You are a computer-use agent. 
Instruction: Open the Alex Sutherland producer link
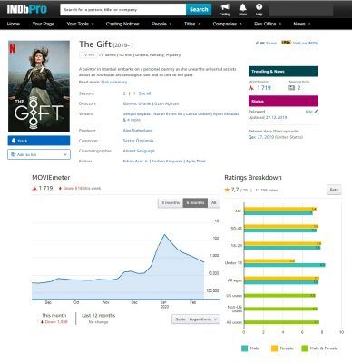coord(138,131)
